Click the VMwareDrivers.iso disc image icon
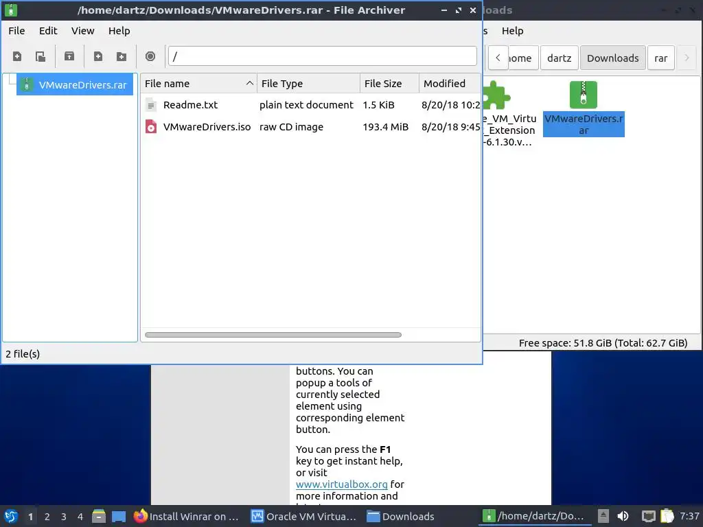This screenshot has height=527, width=703. coord(151,127)
